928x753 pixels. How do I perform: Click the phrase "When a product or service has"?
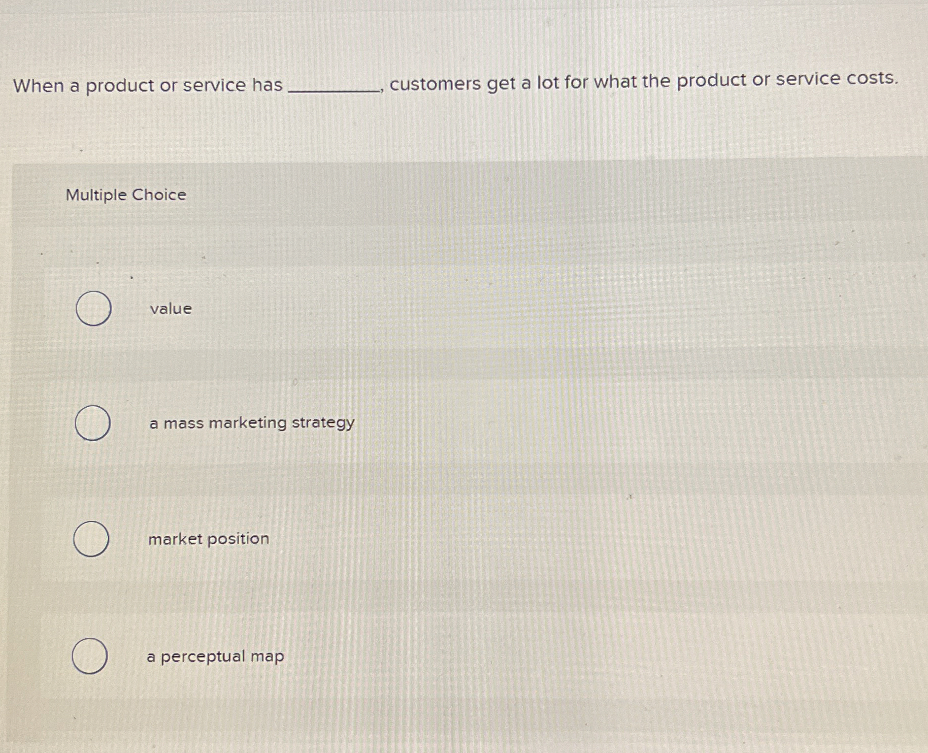coord(148,86)
